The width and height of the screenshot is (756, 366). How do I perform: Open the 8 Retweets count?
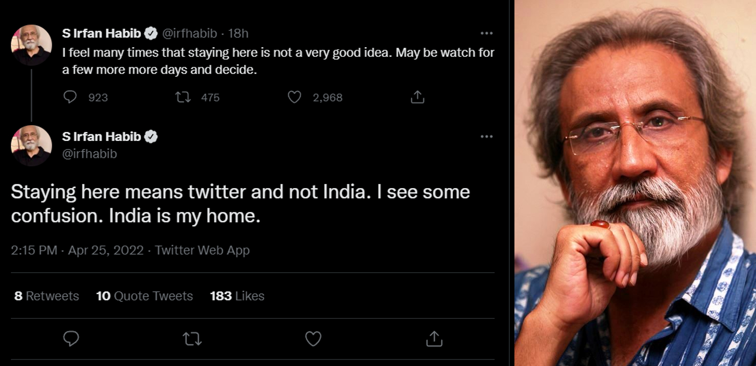point(46,296)
